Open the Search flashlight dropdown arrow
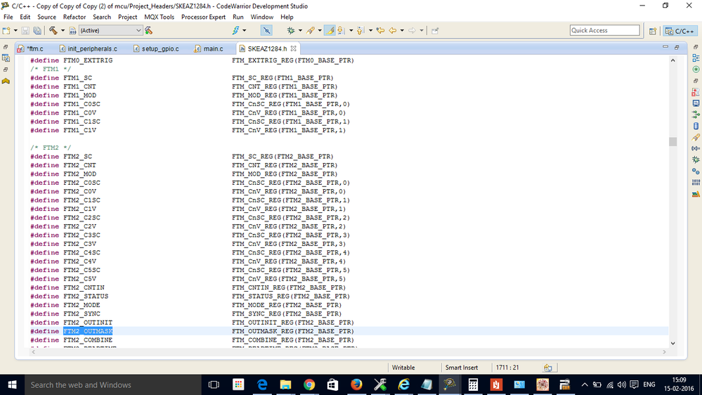 coord(320,30)
